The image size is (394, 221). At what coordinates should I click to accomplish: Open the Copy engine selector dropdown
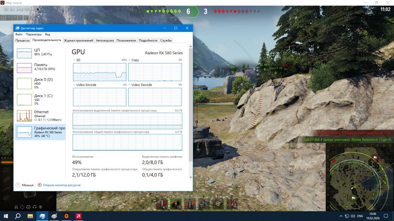coord(129,60)
